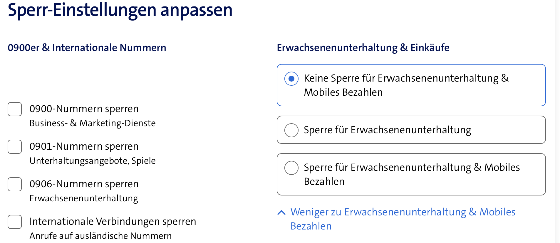
Task: Choose the Sperre für Erwachsenenunterhaltung radio button
Action: pyautogui.click(x=291, y=130)
